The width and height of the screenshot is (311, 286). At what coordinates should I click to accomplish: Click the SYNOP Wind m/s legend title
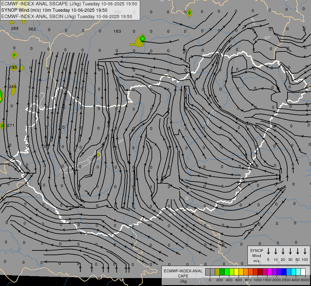pyautogui.click(x=256, y=255)
